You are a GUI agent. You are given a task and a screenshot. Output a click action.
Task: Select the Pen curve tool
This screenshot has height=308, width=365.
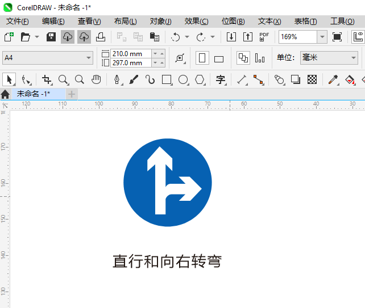(x=117, y=79)
